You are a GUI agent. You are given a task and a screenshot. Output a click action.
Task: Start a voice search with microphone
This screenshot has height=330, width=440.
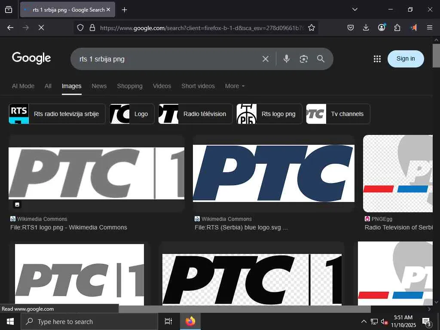point(286,59)
